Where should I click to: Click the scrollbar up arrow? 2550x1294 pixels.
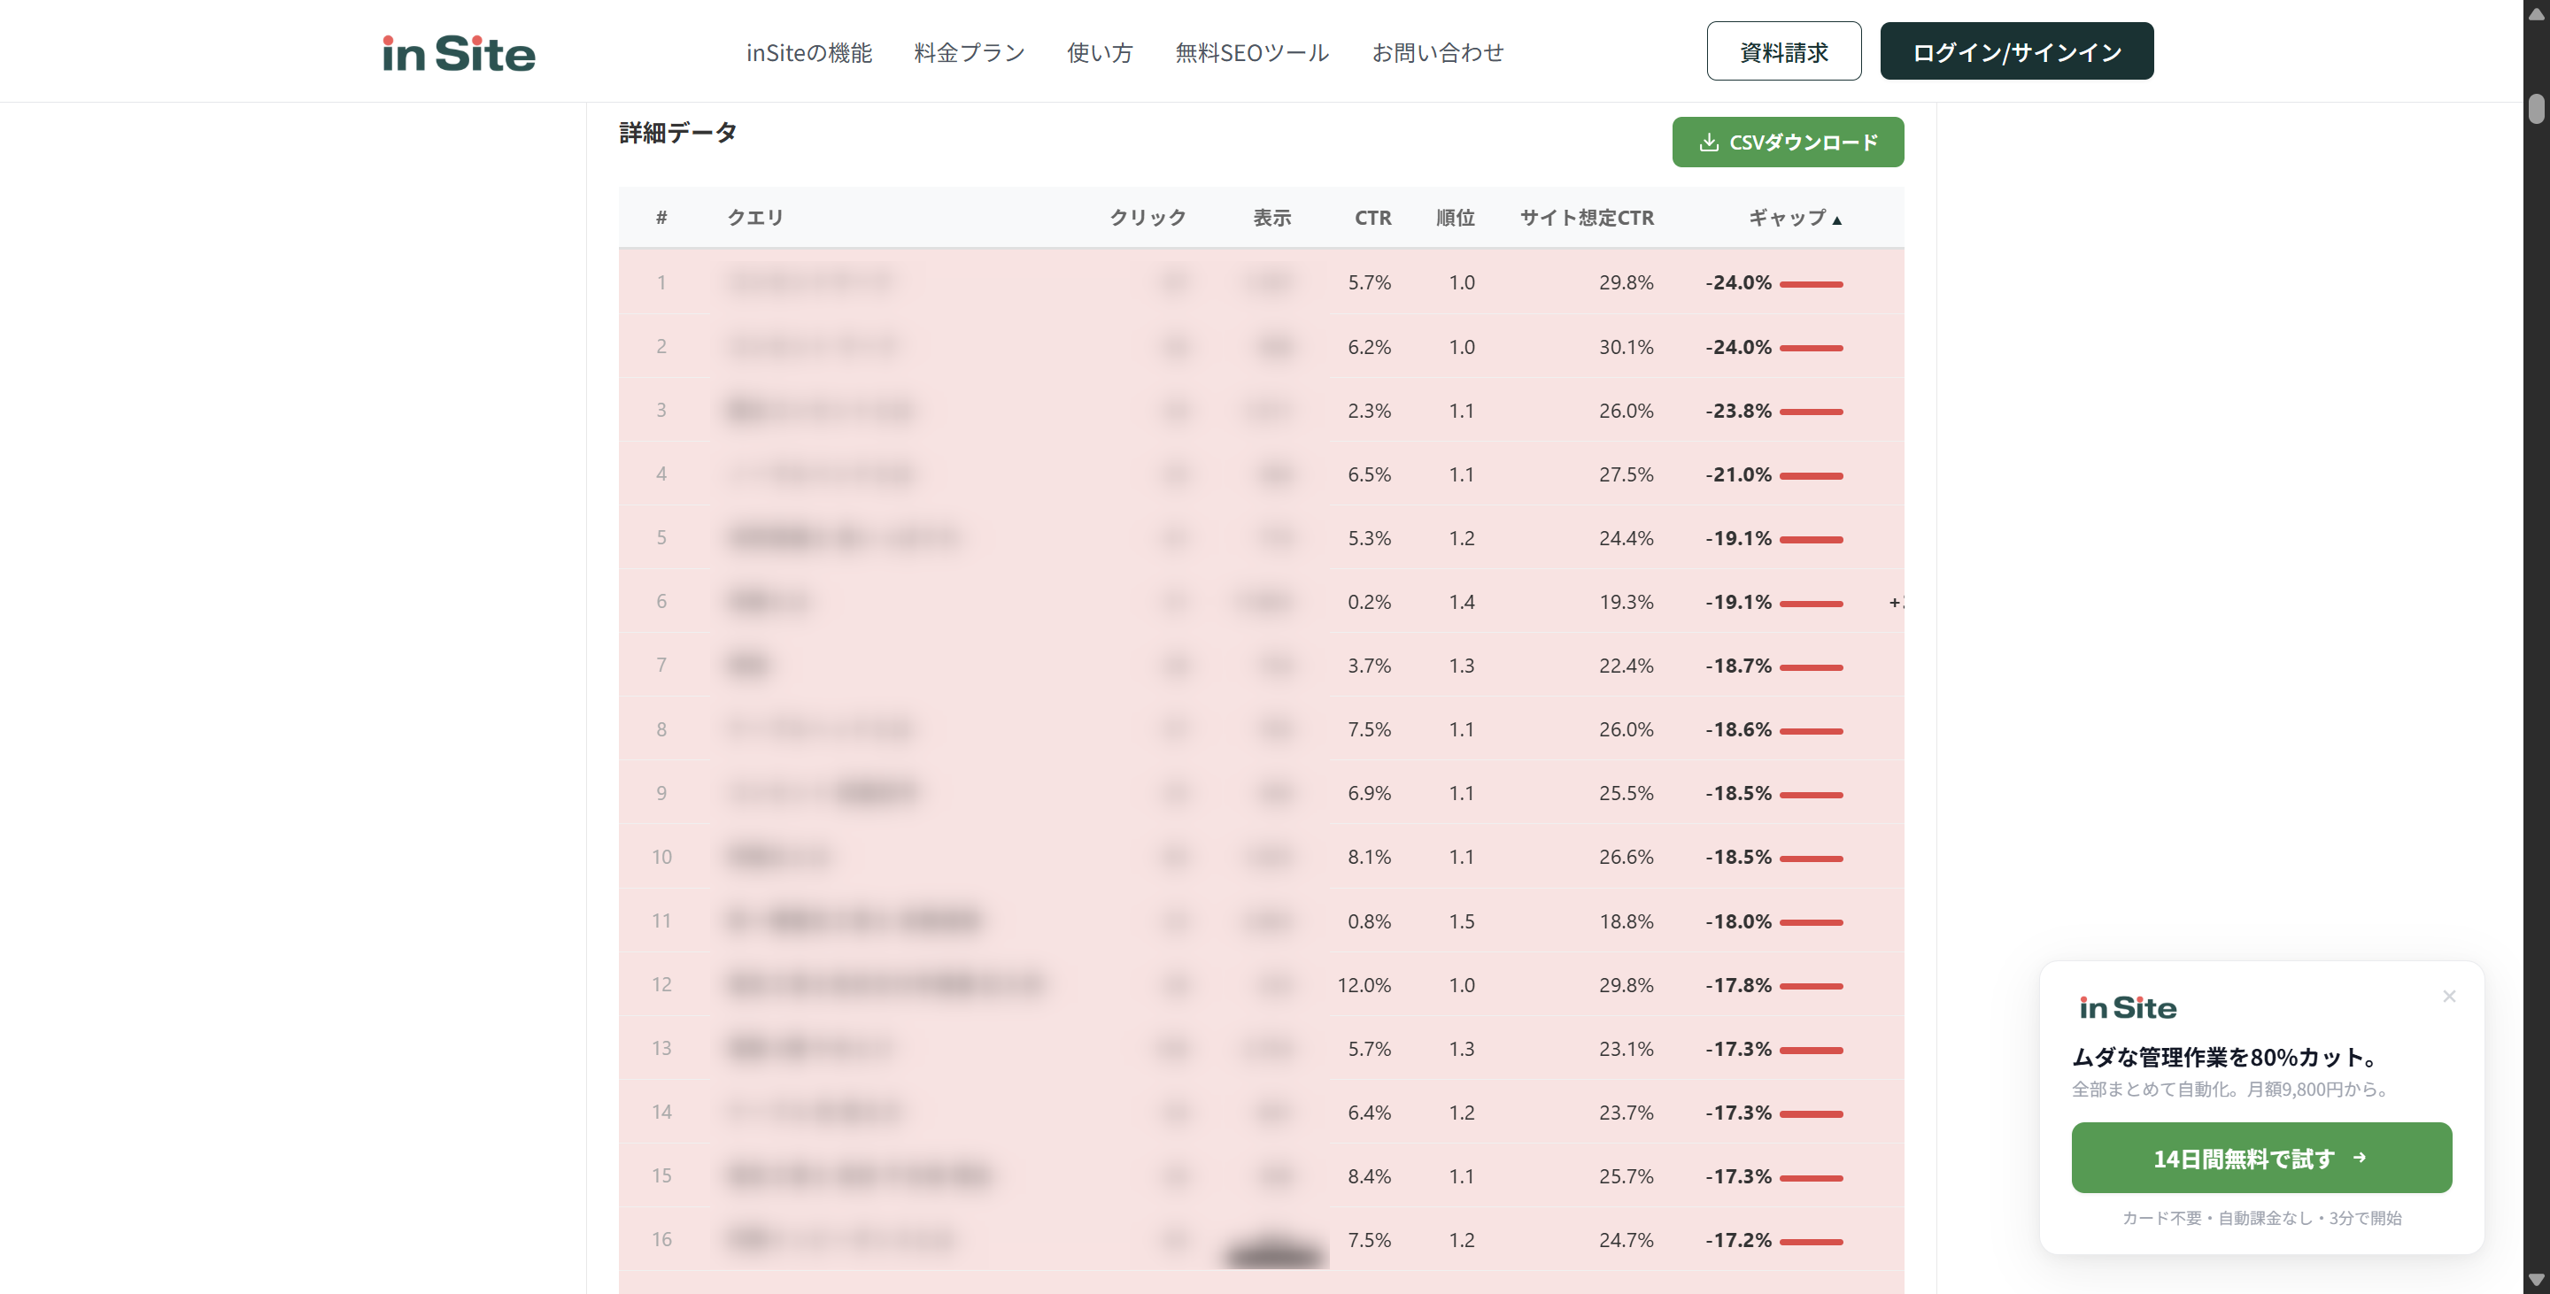pyautogui.click(x=2536, y=13)
